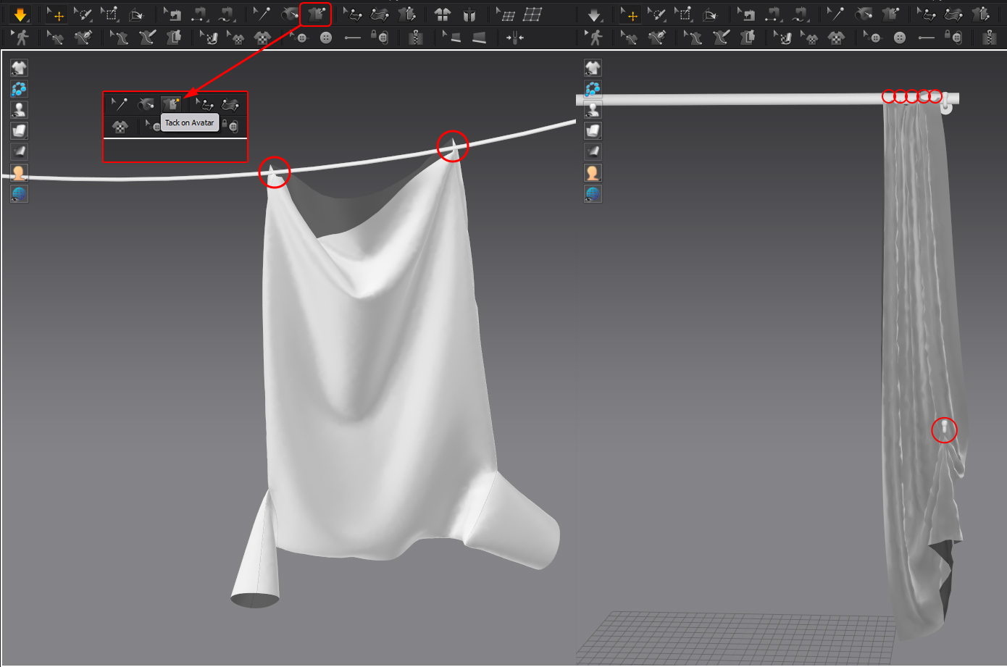Select the Tack on Avatar tool in left toolbar
This screenshot has height=667, width=1007.
316,14
